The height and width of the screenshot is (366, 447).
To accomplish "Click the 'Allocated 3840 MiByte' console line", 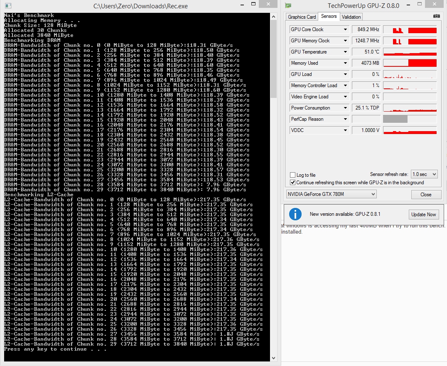I will point(39,35).
